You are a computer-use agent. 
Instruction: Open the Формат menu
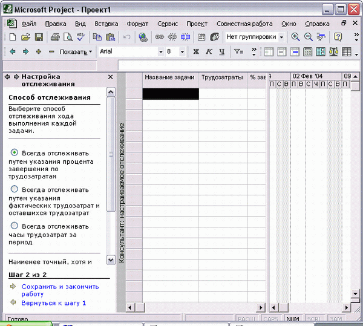(x=137, y=24)
